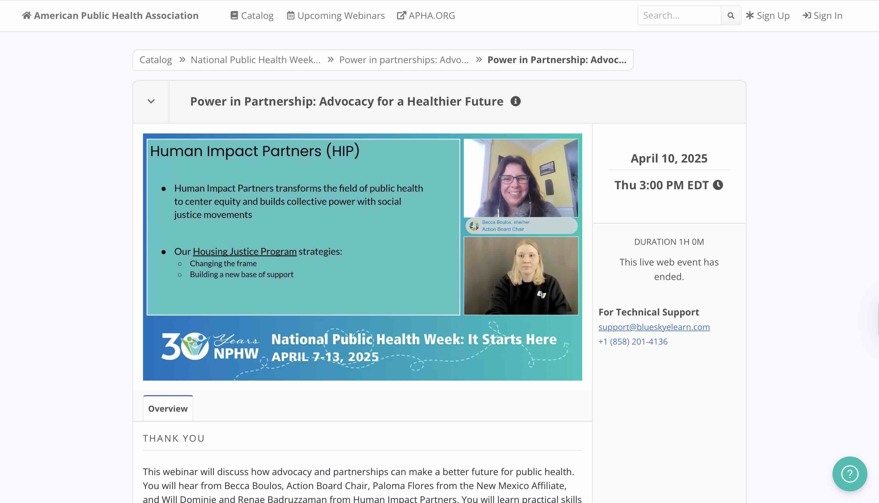Click the Human Impact Partners webinar thumbnail
879x503 pixels.
coord(362,257)
